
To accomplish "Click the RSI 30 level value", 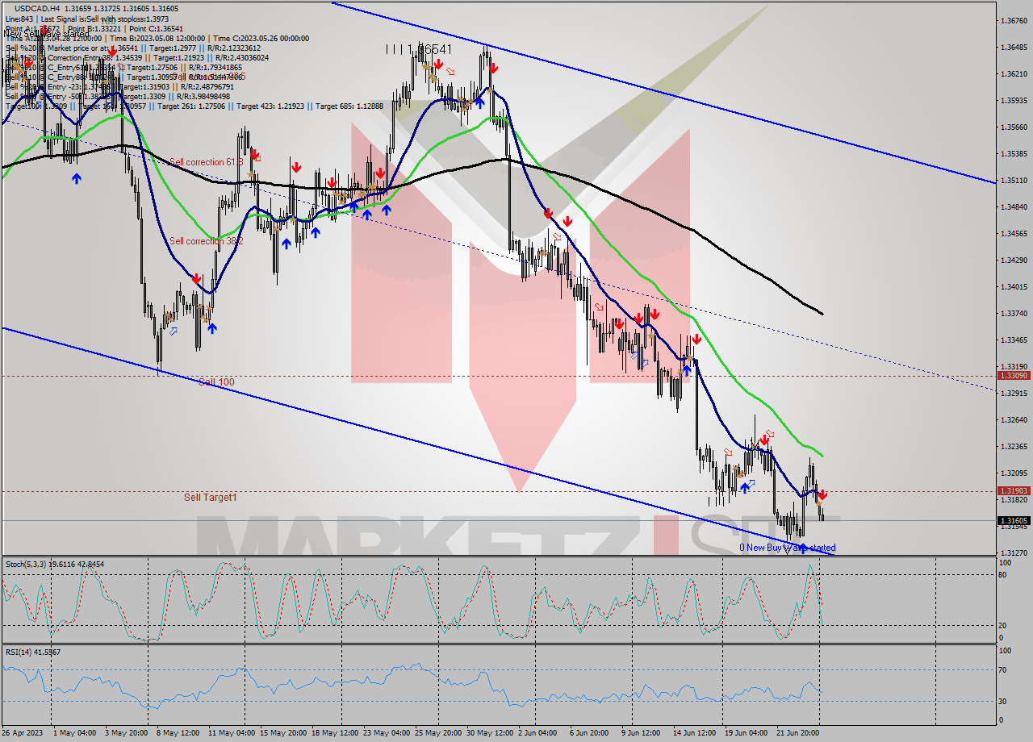I will [x=1004, y=701].
